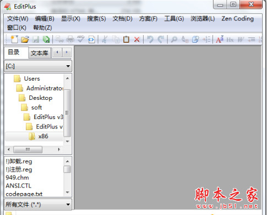Click folder tree horizontal scrollbar thumb
Viewport: 267px width, 215px height.
28,149
